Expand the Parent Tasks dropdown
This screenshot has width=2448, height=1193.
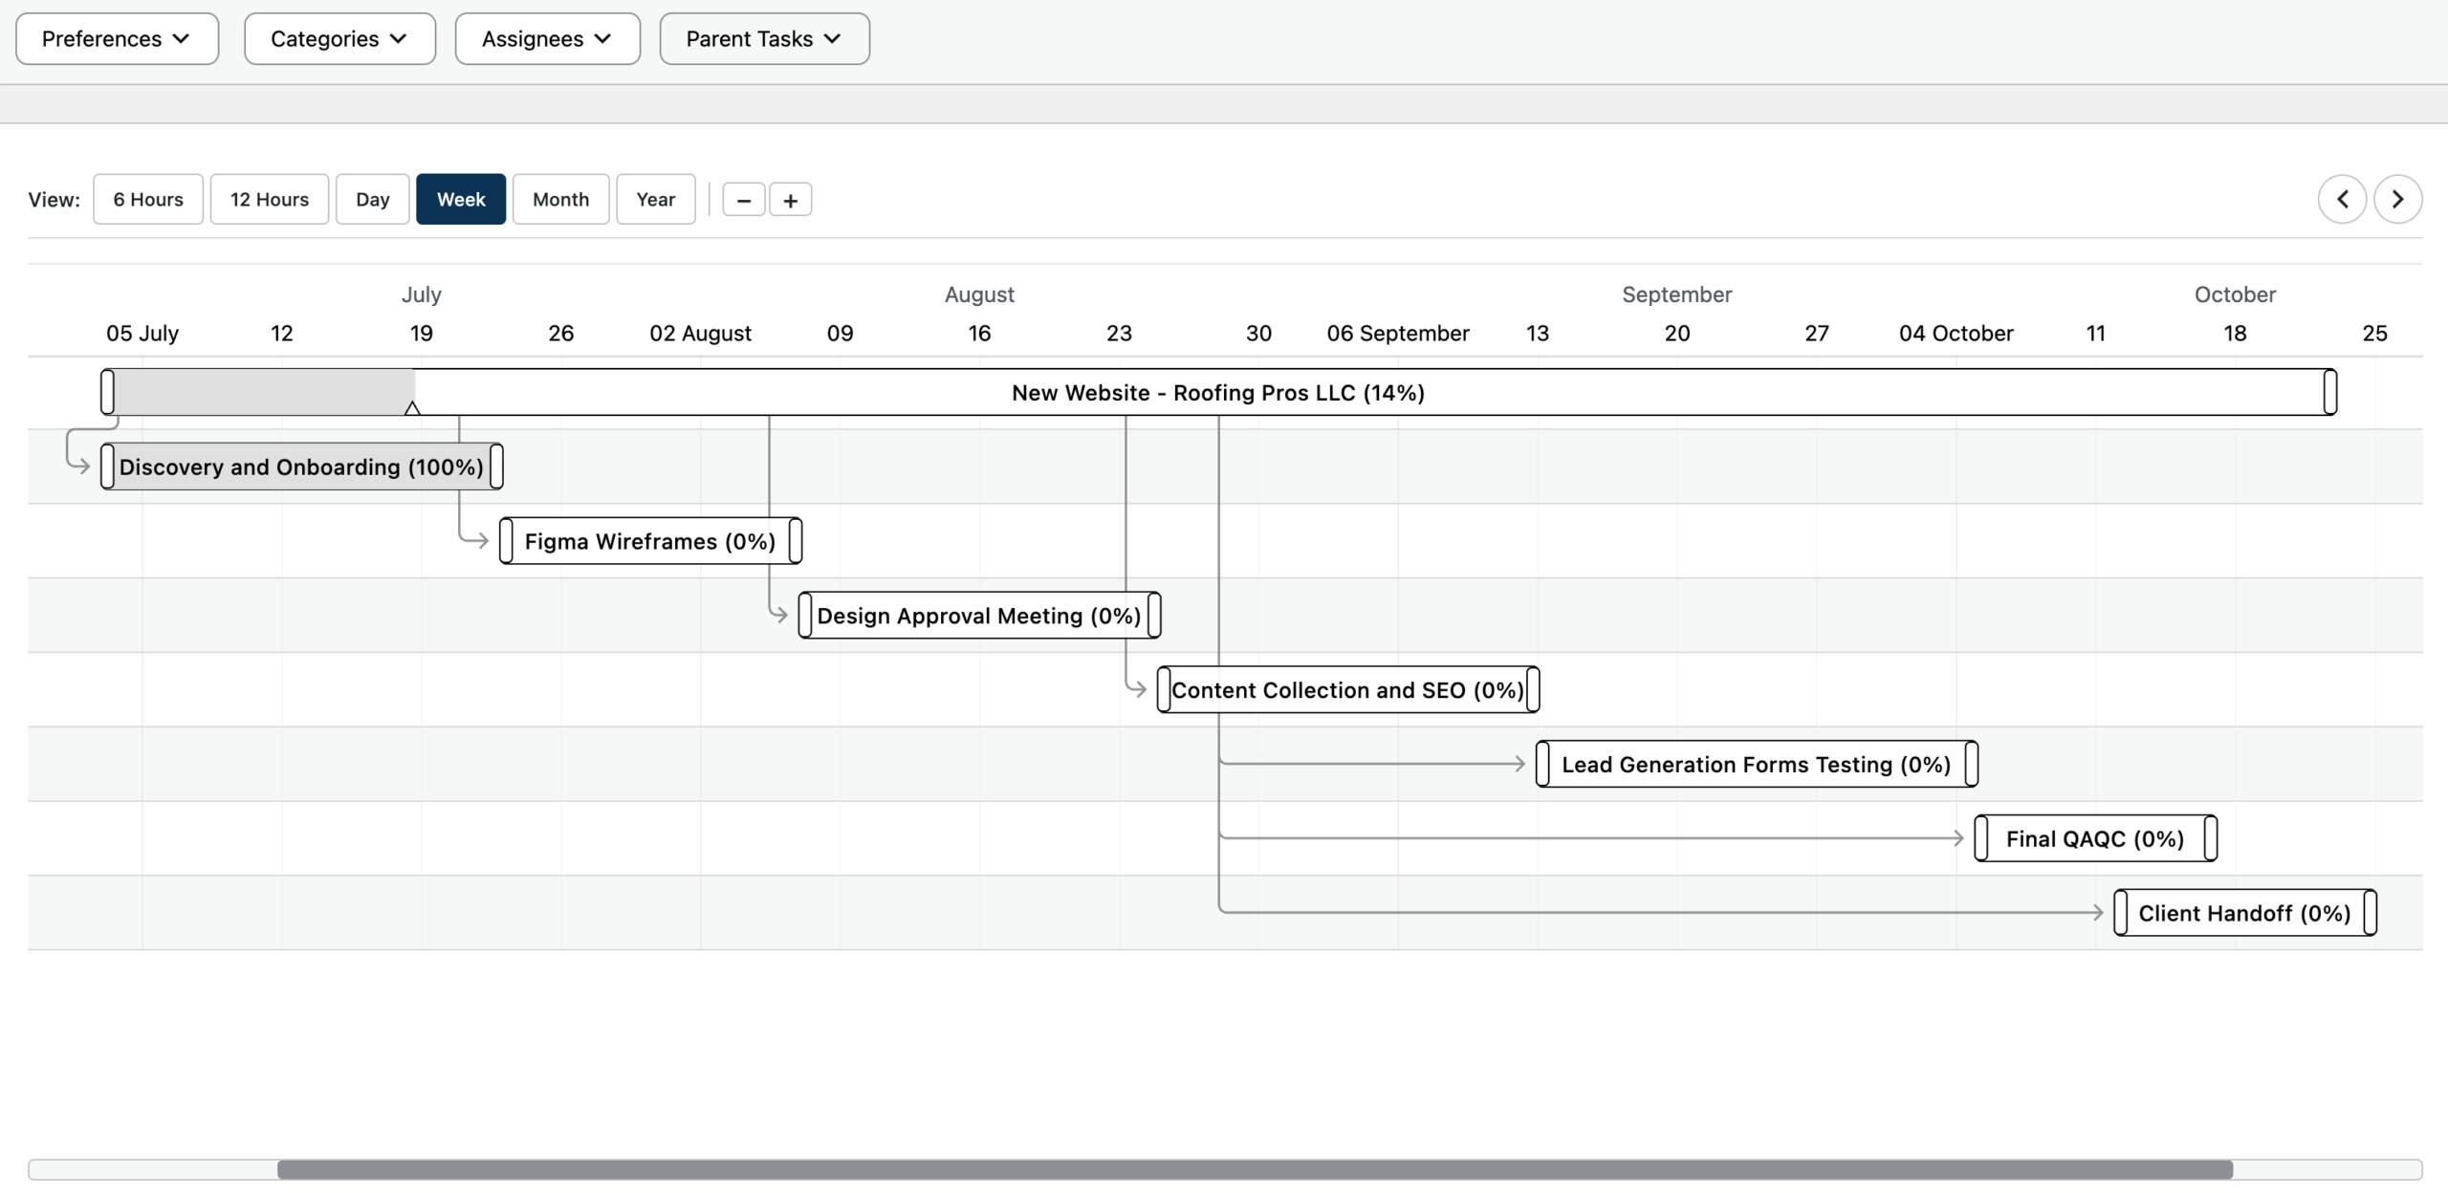[764, 39]
